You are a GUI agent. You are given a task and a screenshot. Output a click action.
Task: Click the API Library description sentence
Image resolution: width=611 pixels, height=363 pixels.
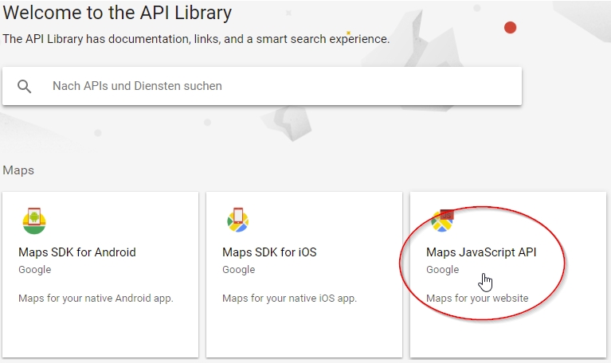coord(196,39)
